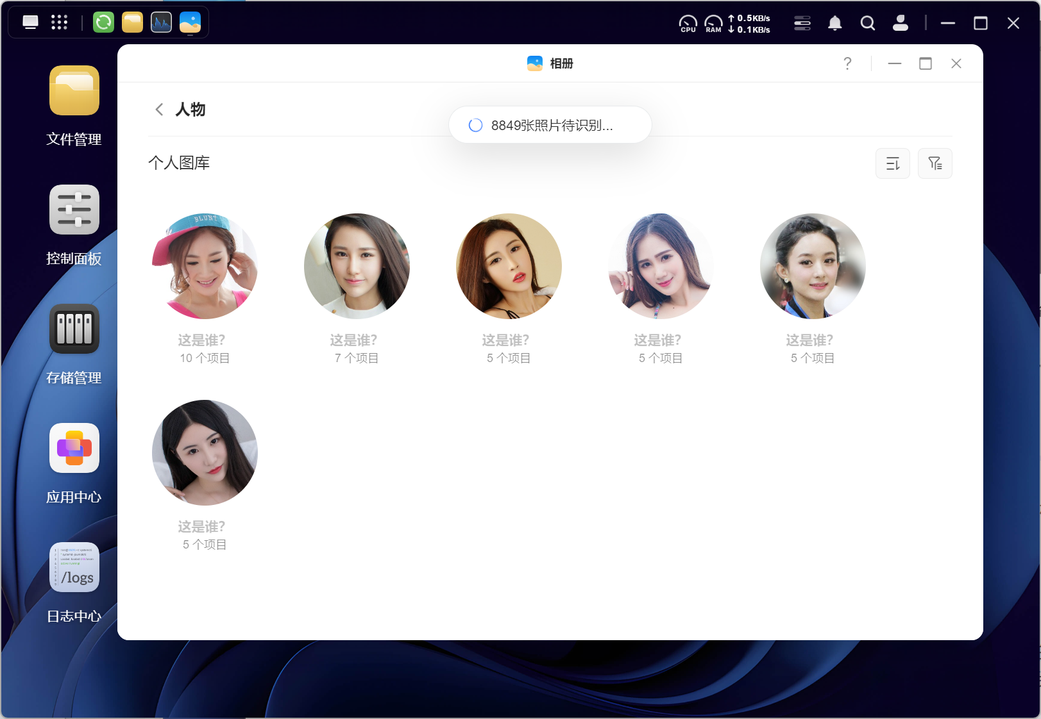Open the task list icon in top bar
This screenshot has height=719, width=1041.
pyautogui.click(x=802, y=24)
